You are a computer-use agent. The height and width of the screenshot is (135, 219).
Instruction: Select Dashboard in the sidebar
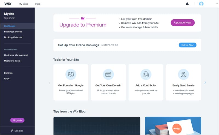tap(18, 26)
